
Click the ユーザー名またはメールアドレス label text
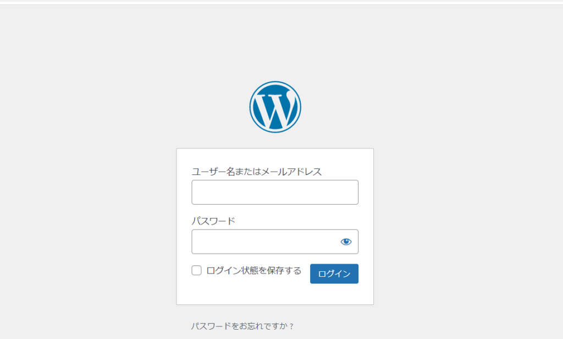tap(256, 172)
